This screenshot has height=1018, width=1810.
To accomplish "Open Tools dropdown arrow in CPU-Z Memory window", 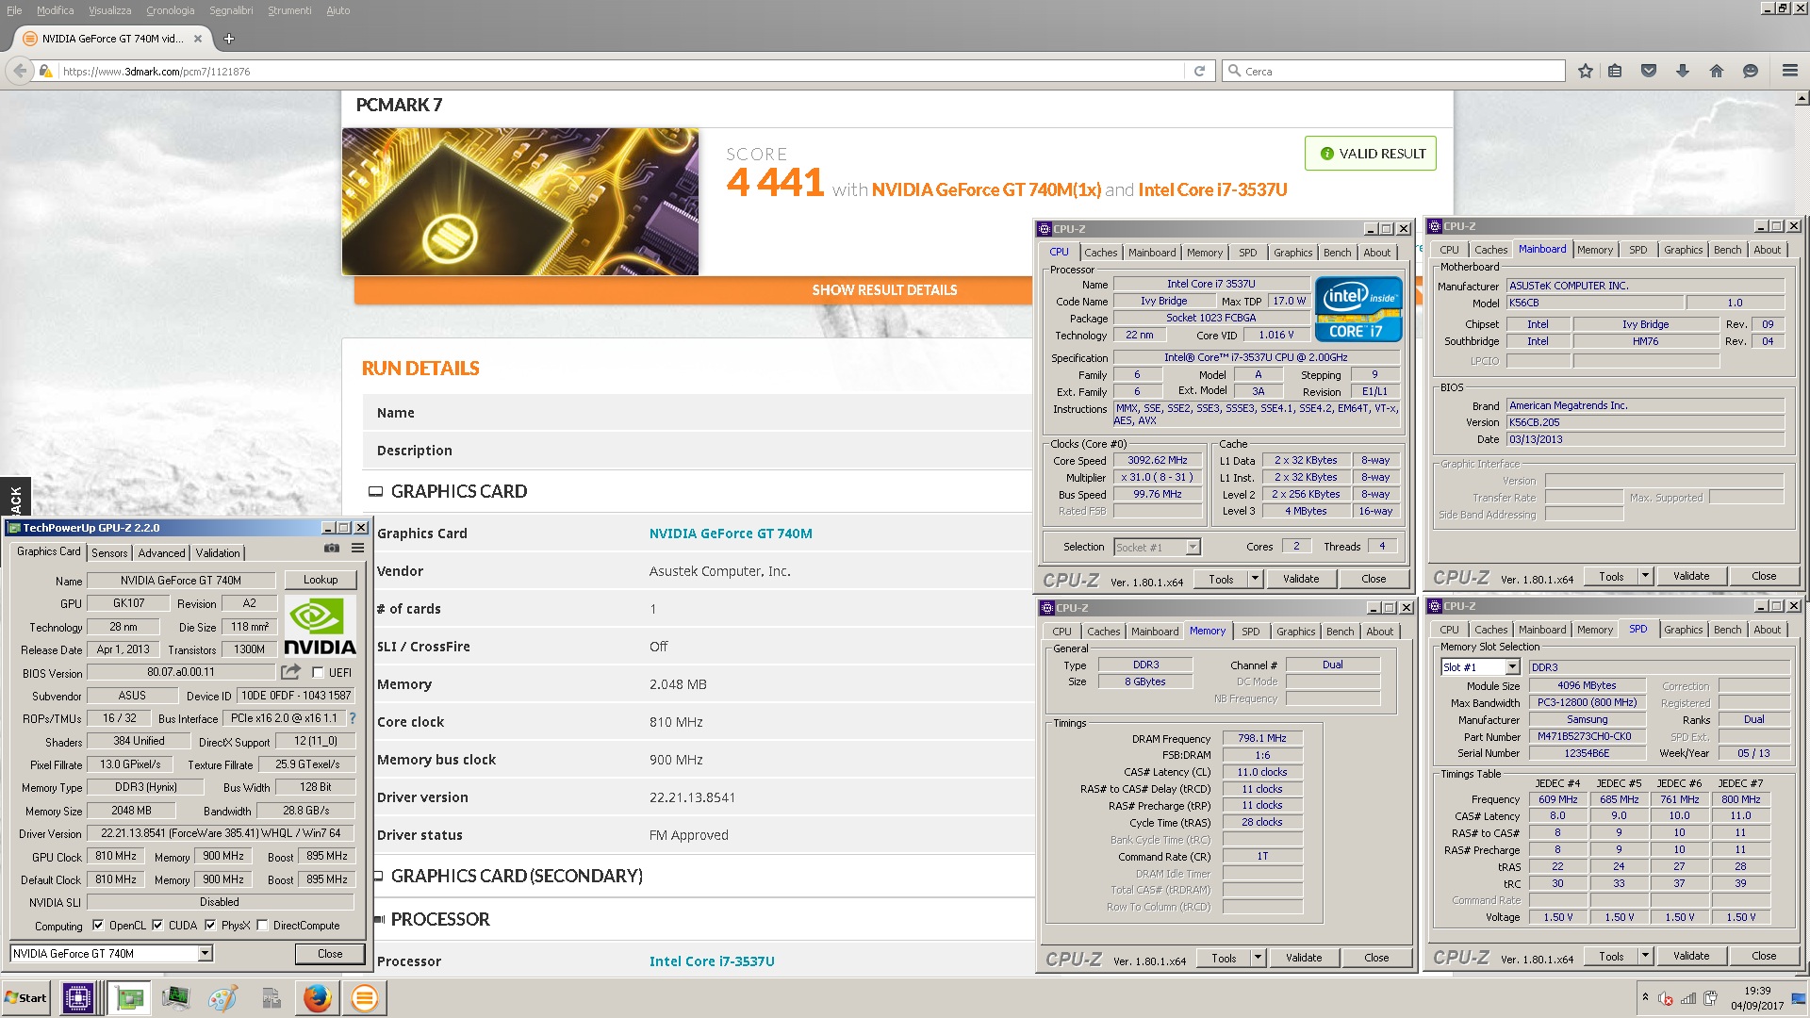I will (1258, 958).
